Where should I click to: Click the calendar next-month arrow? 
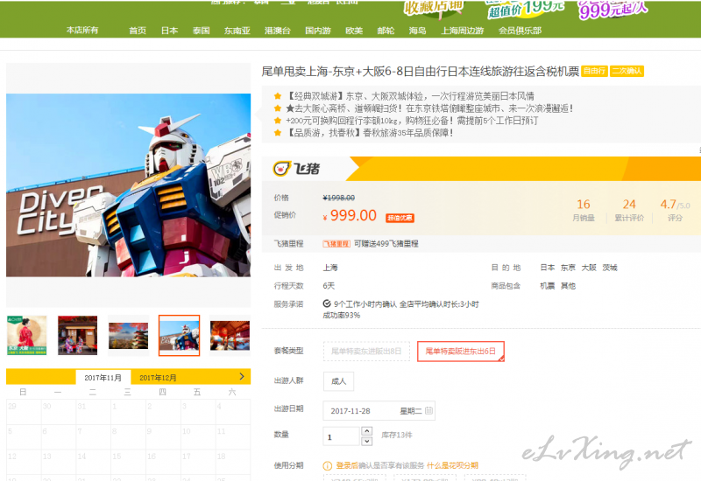click(242, 377)
